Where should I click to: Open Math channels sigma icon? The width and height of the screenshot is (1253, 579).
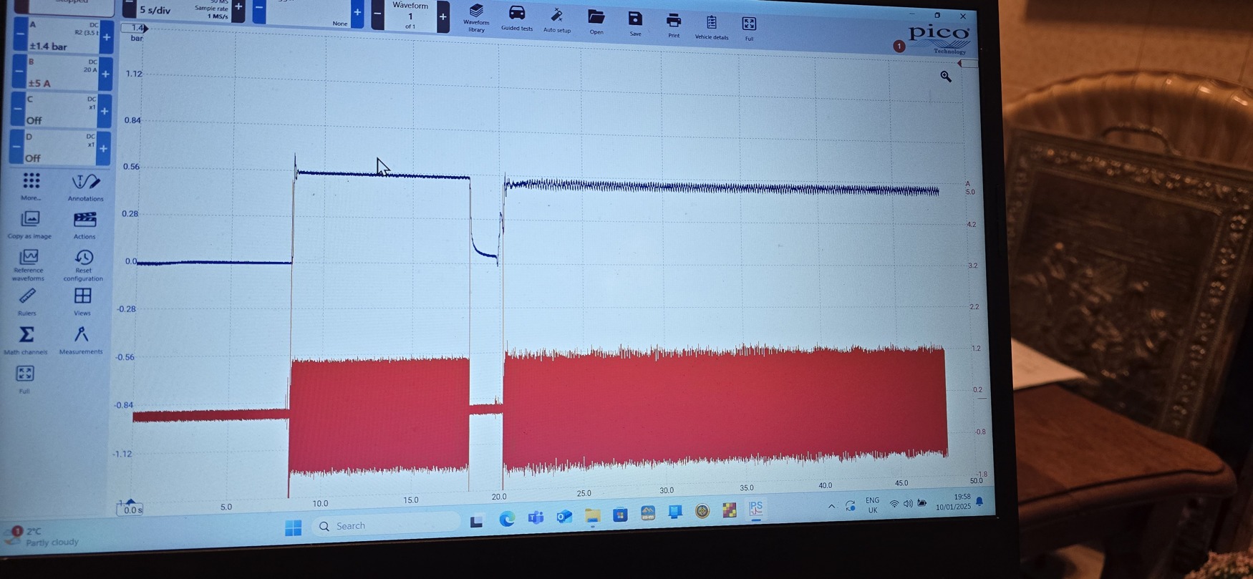[x=26, y=340]
